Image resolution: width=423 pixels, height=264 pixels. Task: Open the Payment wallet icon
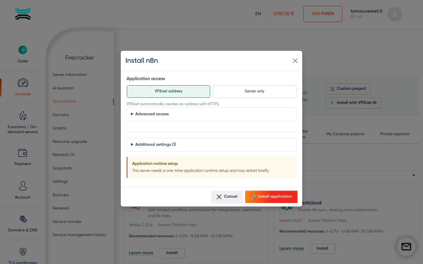coord(23,153)
